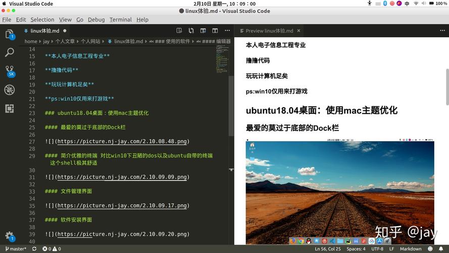Image resolution: width=449 pixels, height=253 pixels.
Task: Click the preview pane vertical scrollbar
Action: pos(447,87)
